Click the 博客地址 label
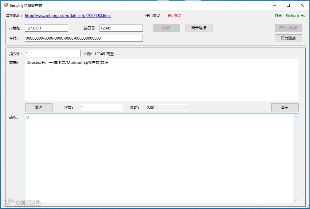The image size is (310, 209). coord(14,16)
